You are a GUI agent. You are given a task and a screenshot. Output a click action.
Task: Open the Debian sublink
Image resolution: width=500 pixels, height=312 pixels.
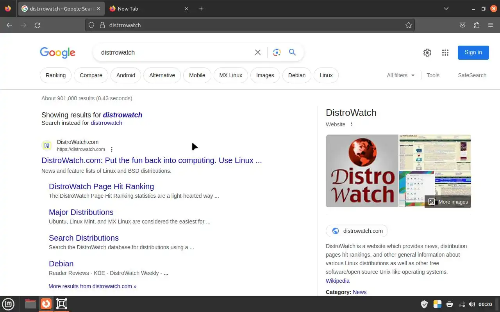[61, 264]
